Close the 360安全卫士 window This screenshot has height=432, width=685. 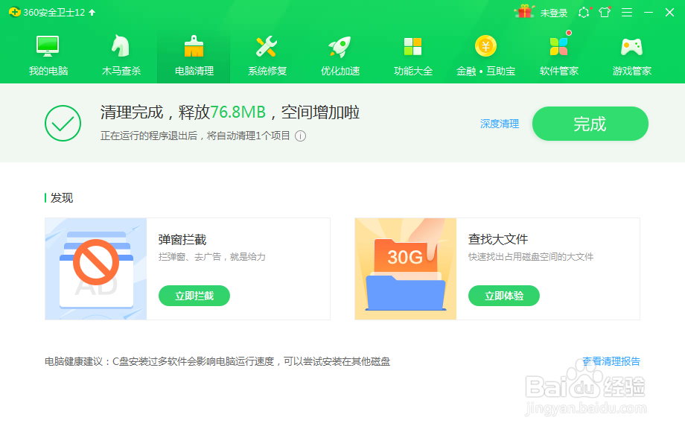pos(669,12)
